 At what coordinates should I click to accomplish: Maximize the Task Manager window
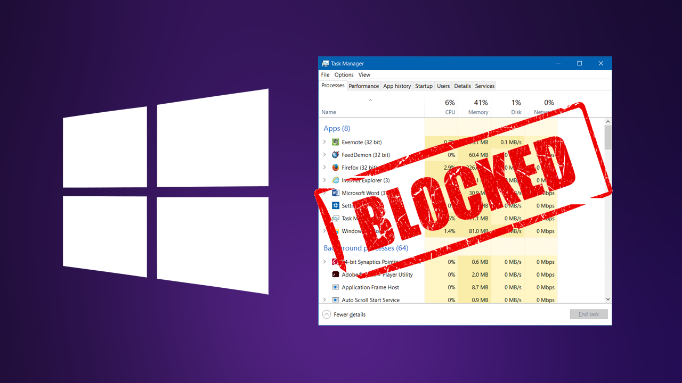tap(579, 63)
